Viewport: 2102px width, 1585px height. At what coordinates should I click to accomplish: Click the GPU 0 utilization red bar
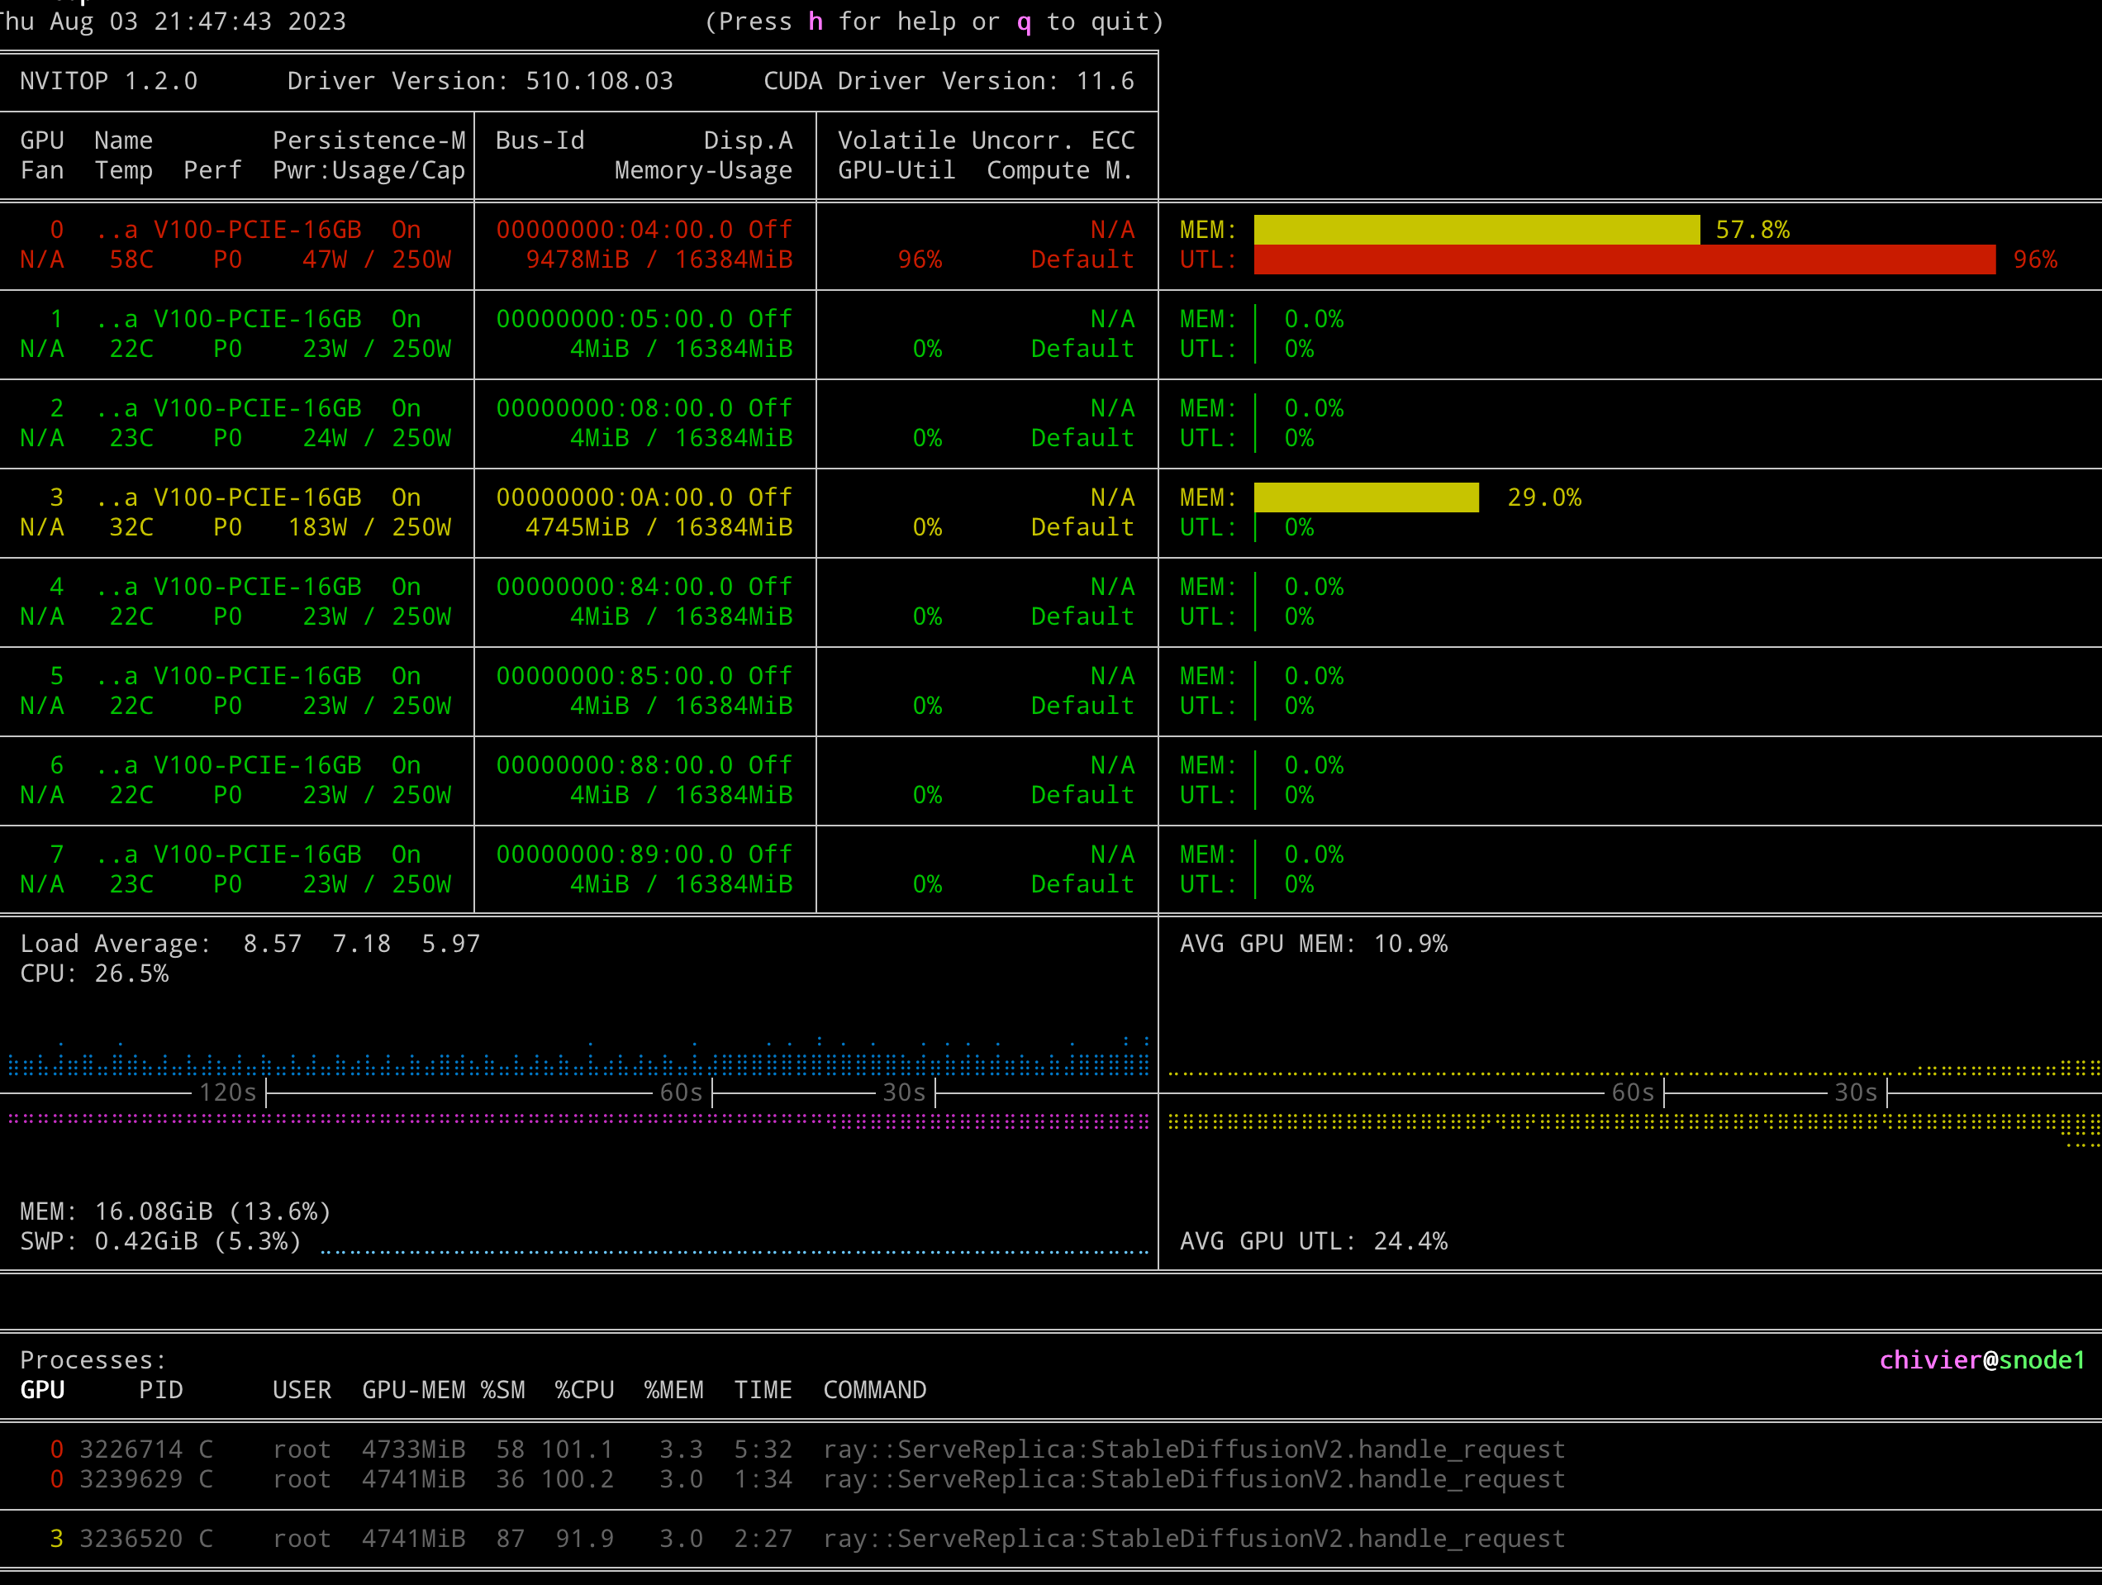tap(1625, 259)
